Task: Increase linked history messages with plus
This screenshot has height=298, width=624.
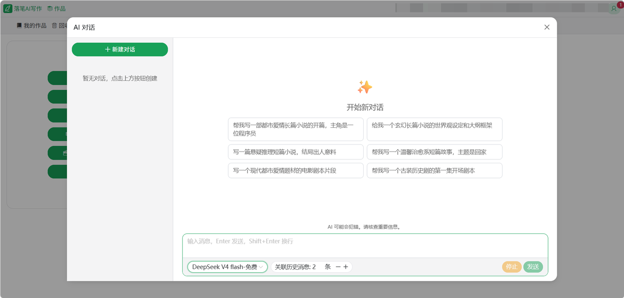Action: coord(346,267)
